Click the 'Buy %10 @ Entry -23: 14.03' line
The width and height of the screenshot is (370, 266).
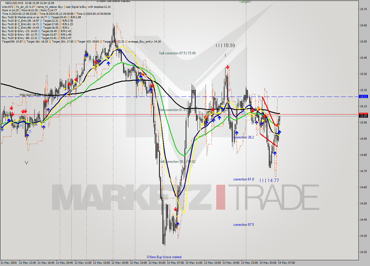(36, 31)
